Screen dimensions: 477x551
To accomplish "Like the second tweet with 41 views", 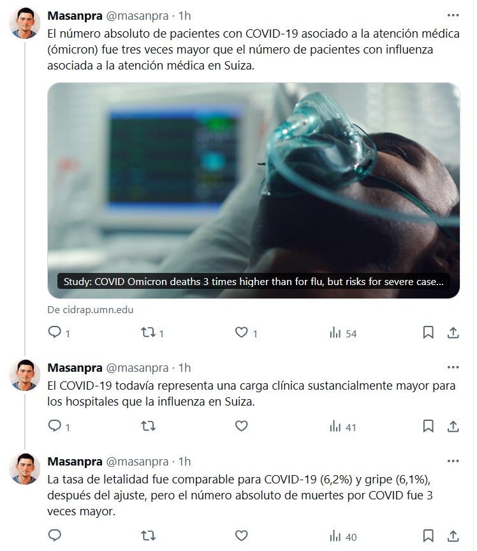I will click(241, 426).
